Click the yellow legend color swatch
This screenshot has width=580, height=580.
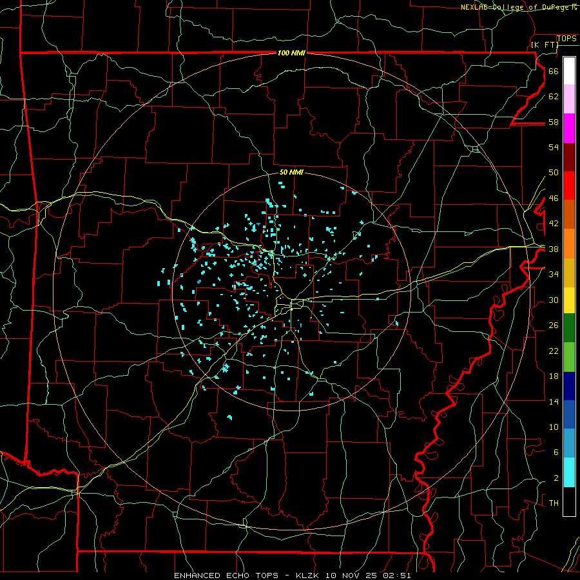click(x=569, y=300)
